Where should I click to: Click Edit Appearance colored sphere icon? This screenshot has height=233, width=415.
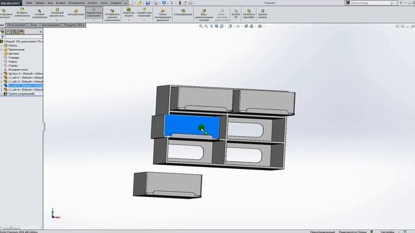point(246,26)
